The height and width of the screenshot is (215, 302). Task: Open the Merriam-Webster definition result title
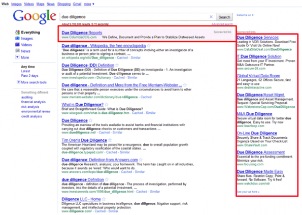point(122,85)
